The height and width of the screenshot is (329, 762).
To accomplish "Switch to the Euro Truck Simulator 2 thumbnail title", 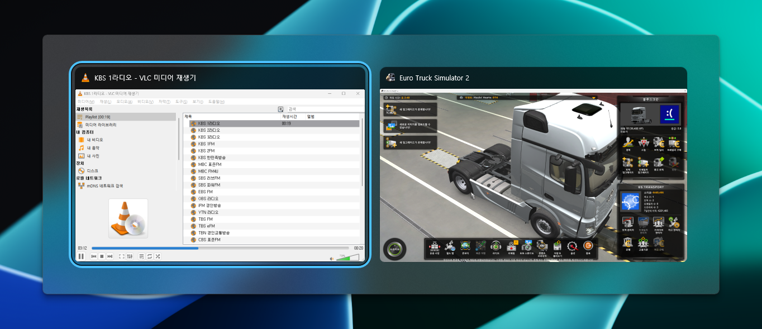I will pos(434,78).
